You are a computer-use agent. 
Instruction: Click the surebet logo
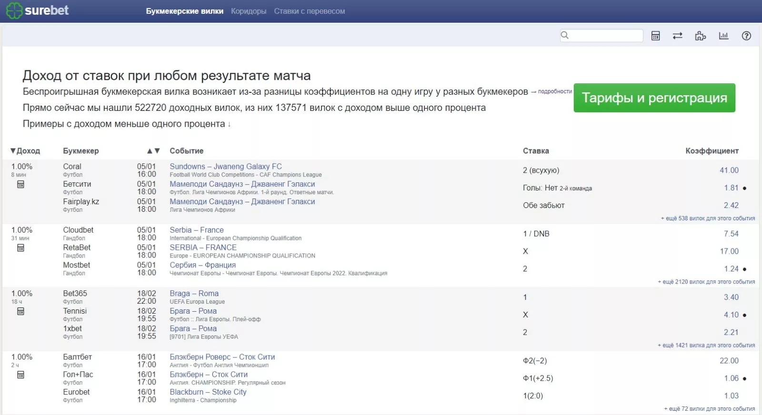(38, 10)
